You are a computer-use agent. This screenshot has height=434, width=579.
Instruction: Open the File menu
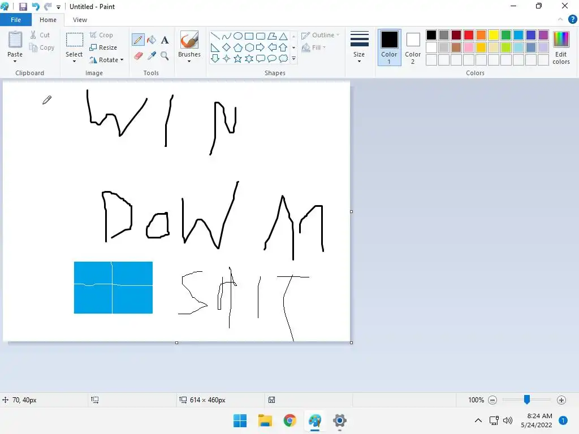tap(16, 20)
